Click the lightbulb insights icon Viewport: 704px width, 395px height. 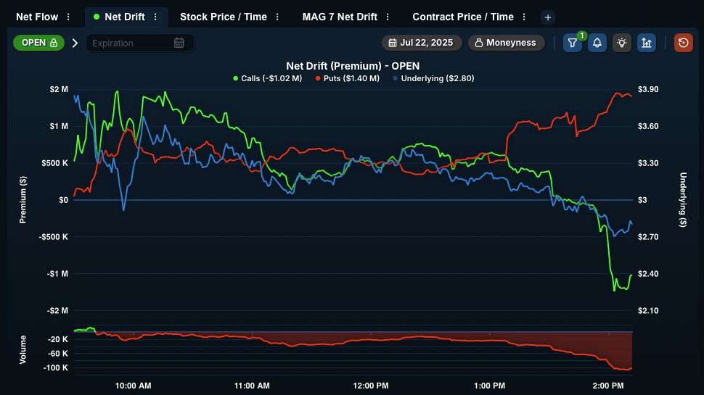point(622,43)
